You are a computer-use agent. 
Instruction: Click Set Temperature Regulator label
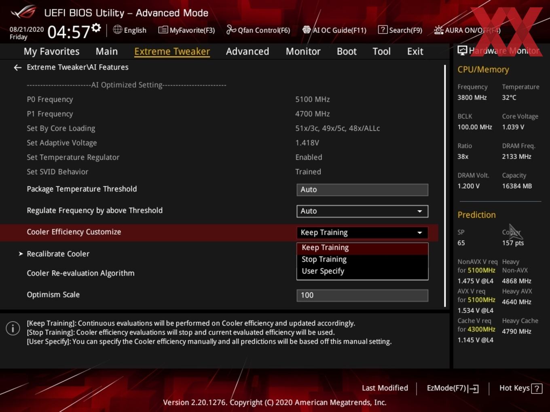(73, 158)
